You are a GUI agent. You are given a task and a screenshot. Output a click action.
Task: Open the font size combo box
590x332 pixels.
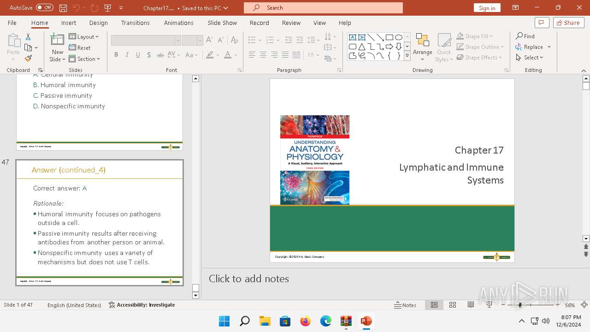coord(192,41)
